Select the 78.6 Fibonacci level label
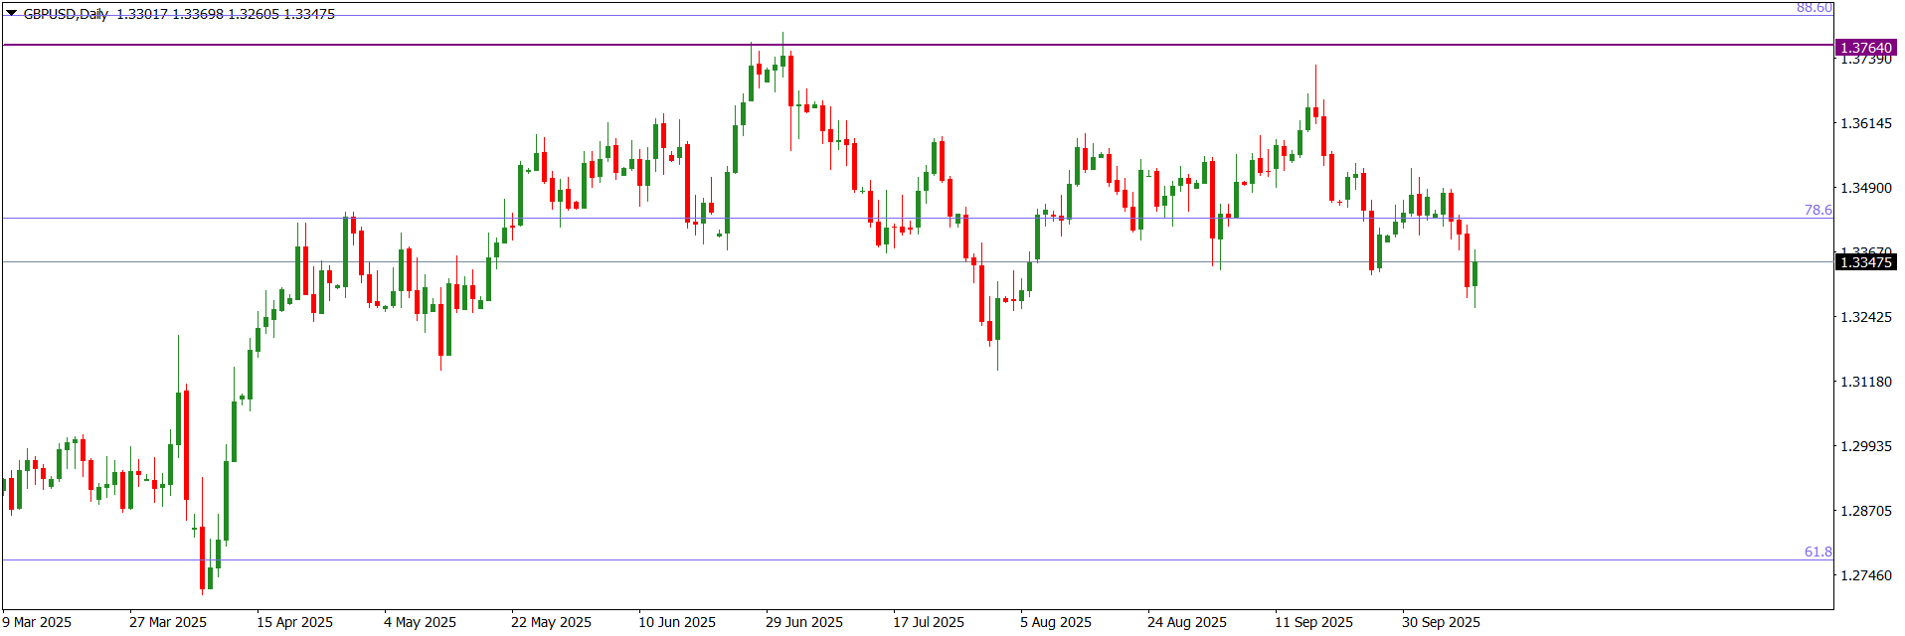The width and height of the screenshot is (1905, 636). (x=1818, y=210)
